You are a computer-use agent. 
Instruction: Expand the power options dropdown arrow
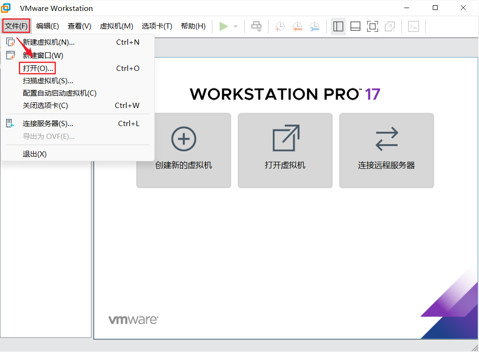click(x=236, y=27)
